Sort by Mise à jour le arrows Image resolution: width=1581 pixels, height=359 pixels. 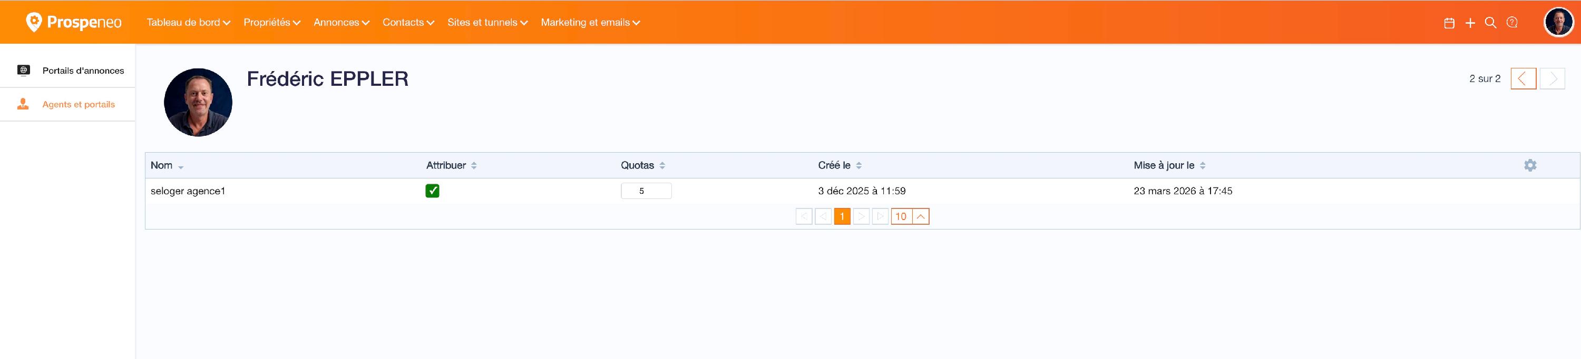click(1202, 165)
